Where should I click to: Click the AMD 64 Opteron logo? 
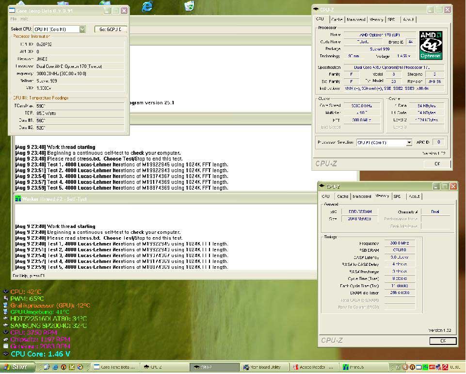[x=430, y=45]
